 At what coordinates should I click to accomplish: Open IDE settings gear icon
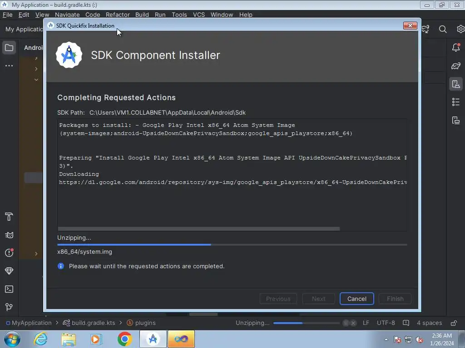[460, 29]
